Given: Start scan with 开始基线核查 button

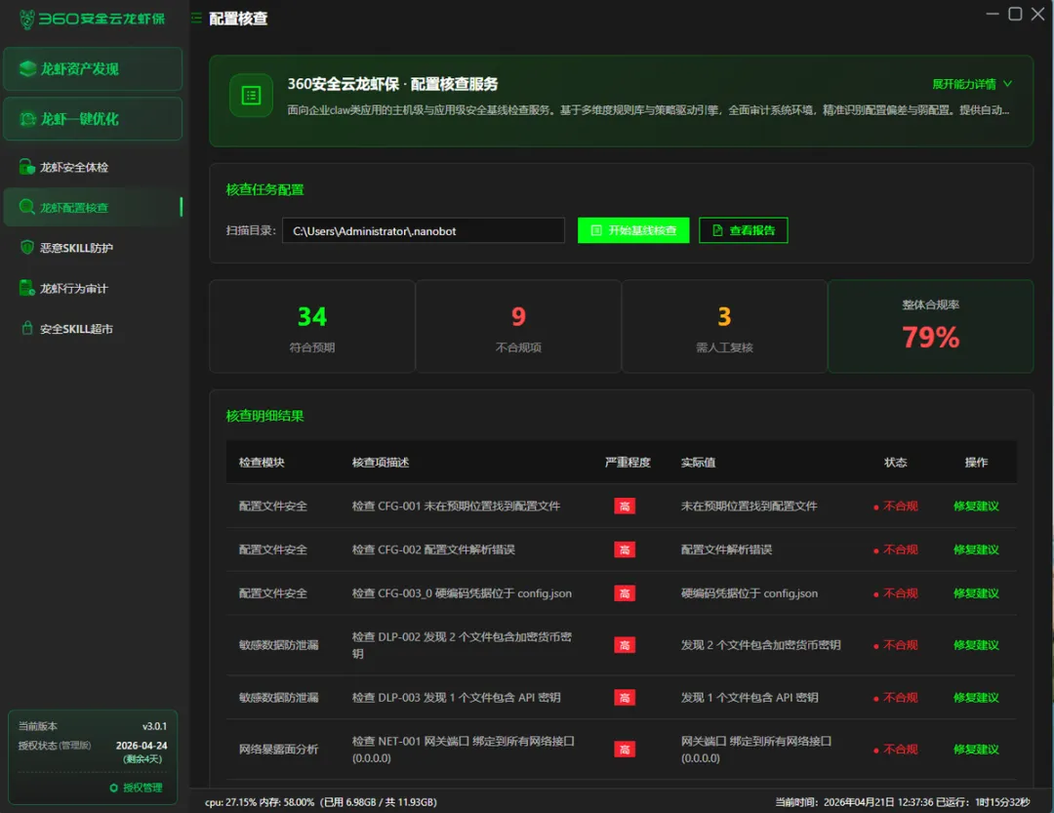Looking at the screenshot, I should click(x=633, y=230).
